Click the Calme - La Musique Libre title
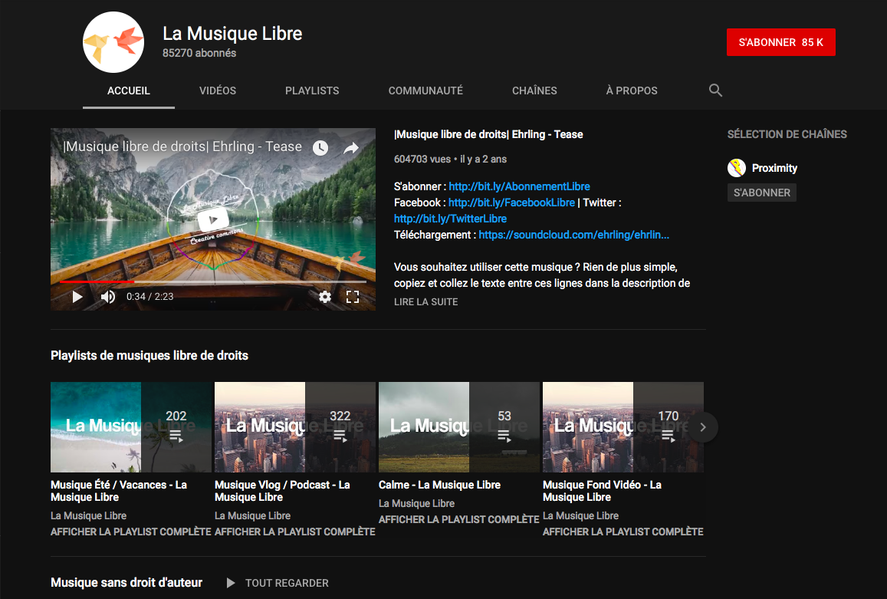 439,485
